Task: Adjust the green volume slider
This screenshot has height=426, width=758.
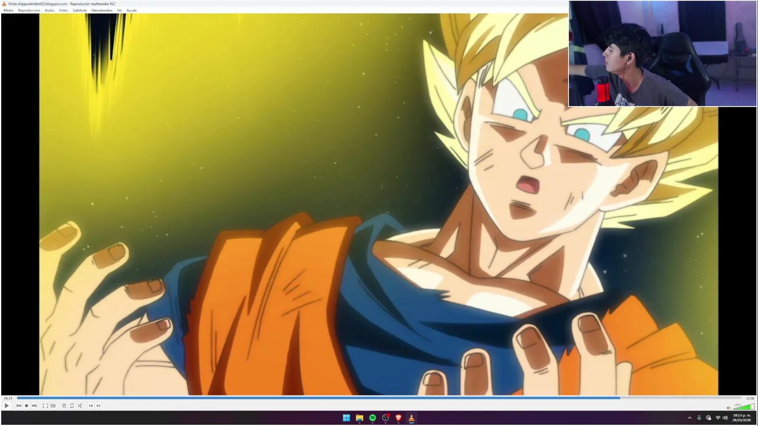Action: pyautogui.click(x=743, y=406)
